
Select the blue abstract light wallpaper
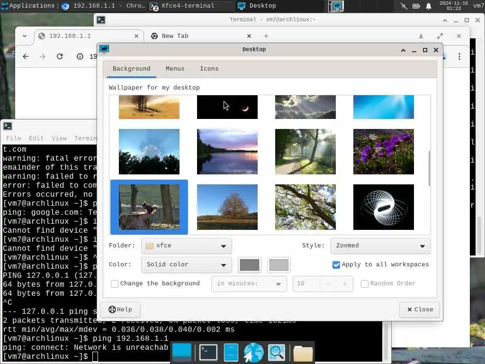[x=383, y=107]
